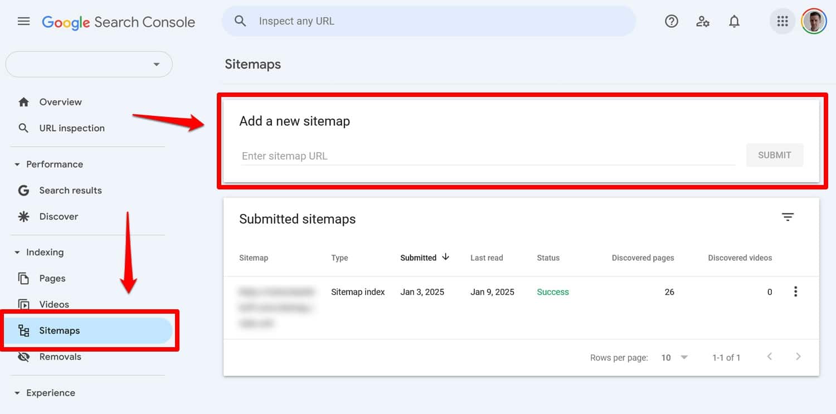The height and width of the screenshot is (414, 836).
Task: Click the Removals crossed-eye icon
Action: (23, 357)
